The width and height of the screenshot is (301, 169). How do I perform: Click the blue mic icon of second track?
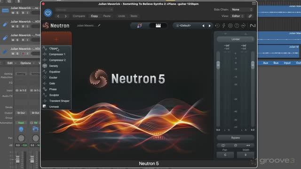[x=5, y=24]
